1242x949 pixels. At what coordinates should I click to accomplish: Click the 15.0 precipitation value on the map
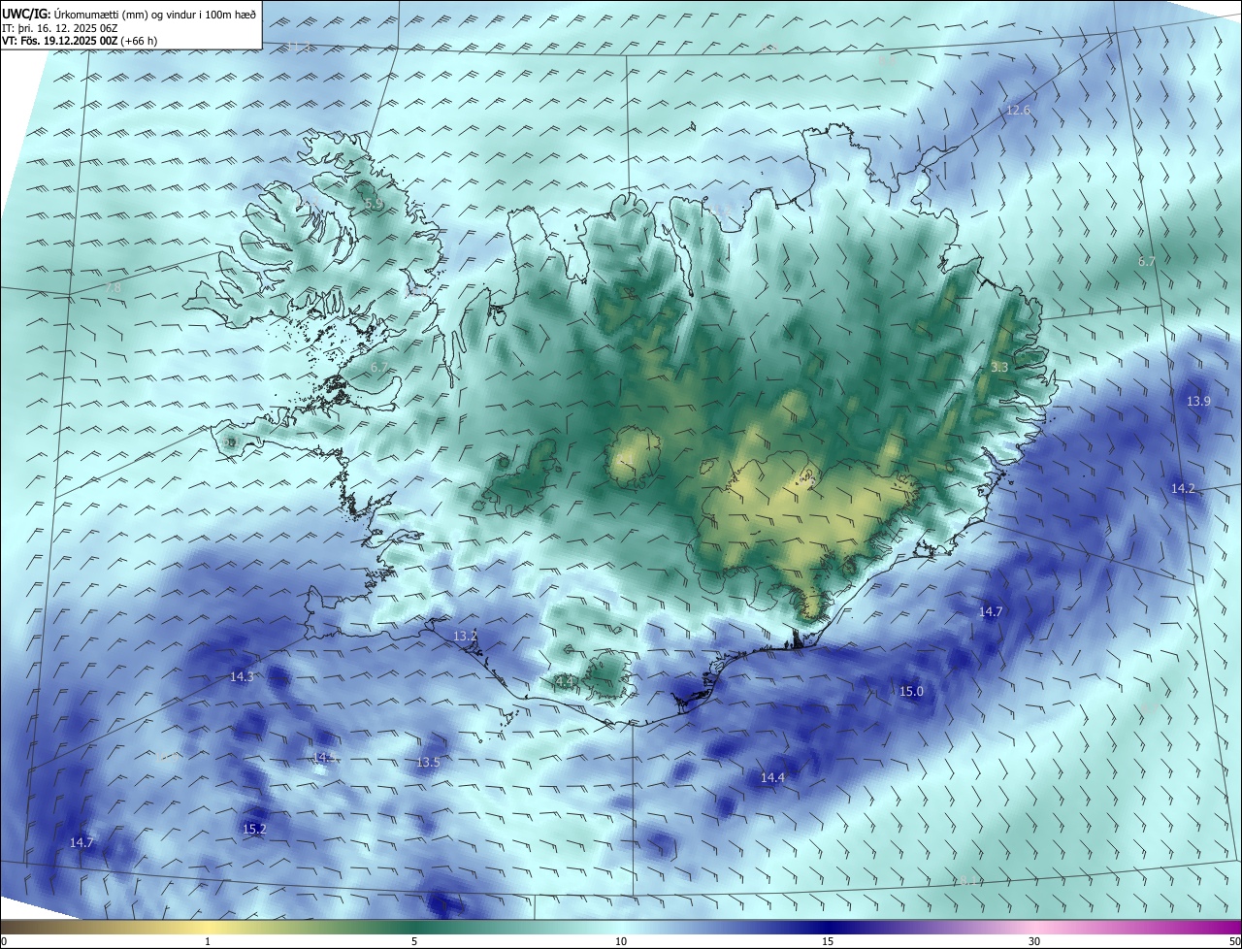coord(911,691)
